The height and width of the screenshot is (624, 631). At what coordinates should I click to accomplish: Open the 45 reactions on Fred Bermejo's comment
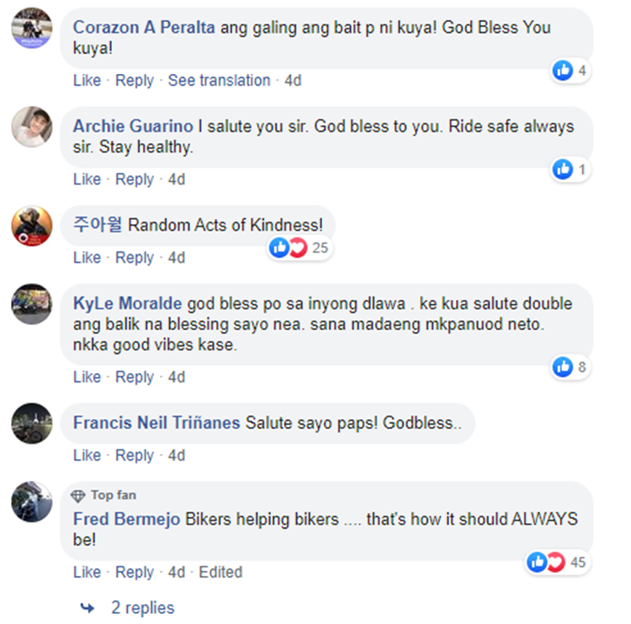click(x=558, y=562)
